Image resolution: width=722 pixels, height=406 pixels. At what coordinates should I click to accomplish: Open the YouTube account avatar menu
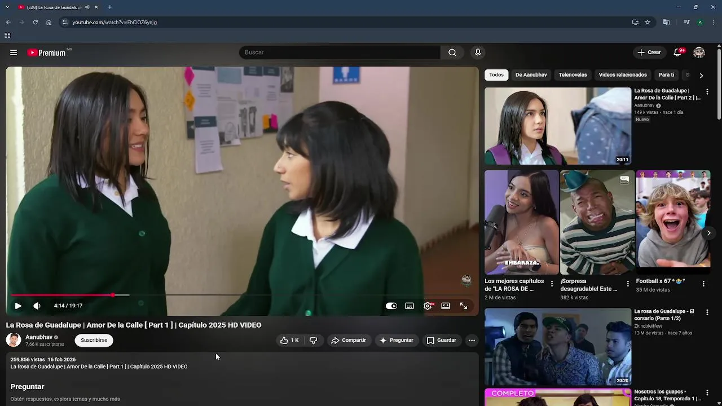(x=699, y=52)
